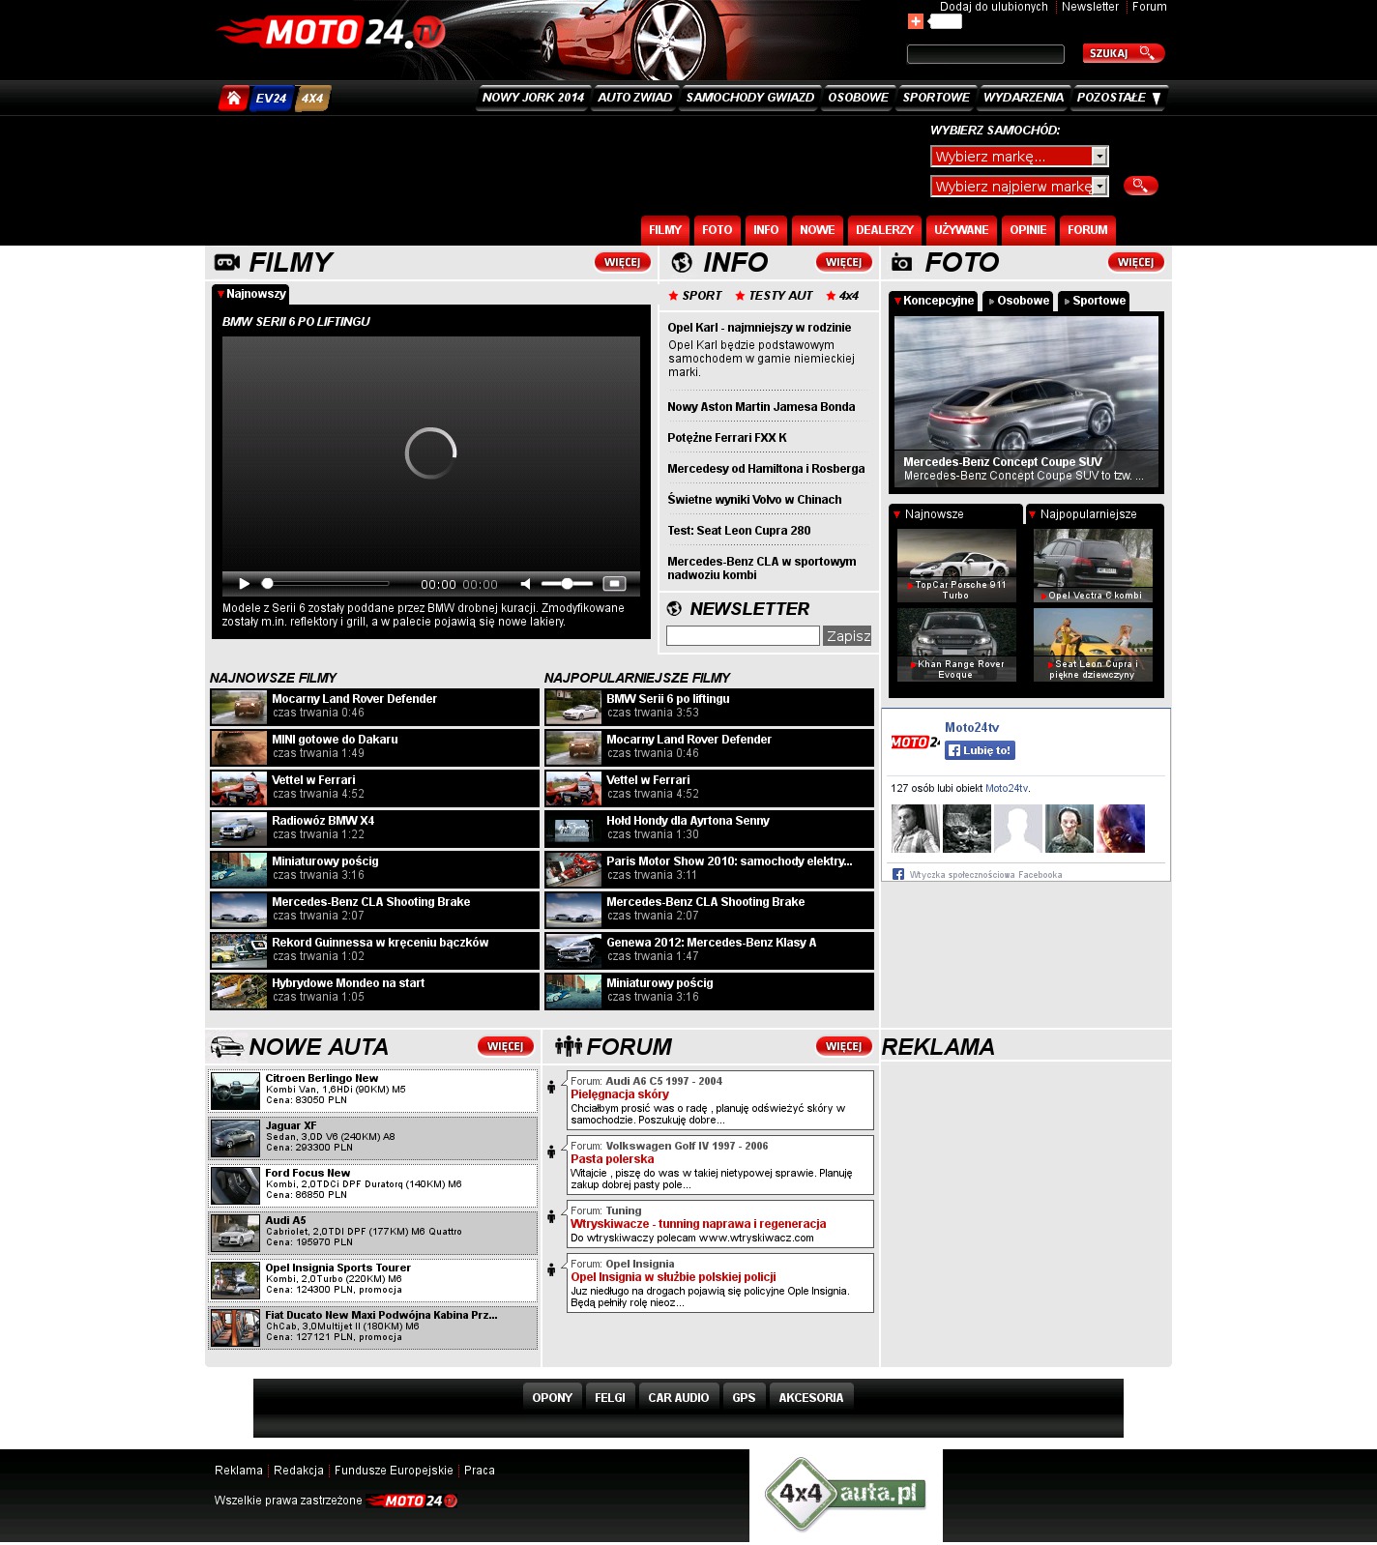Open the EV24 section badge
Viewport: 1377px width, 1545px height.
tap(271, 99)
